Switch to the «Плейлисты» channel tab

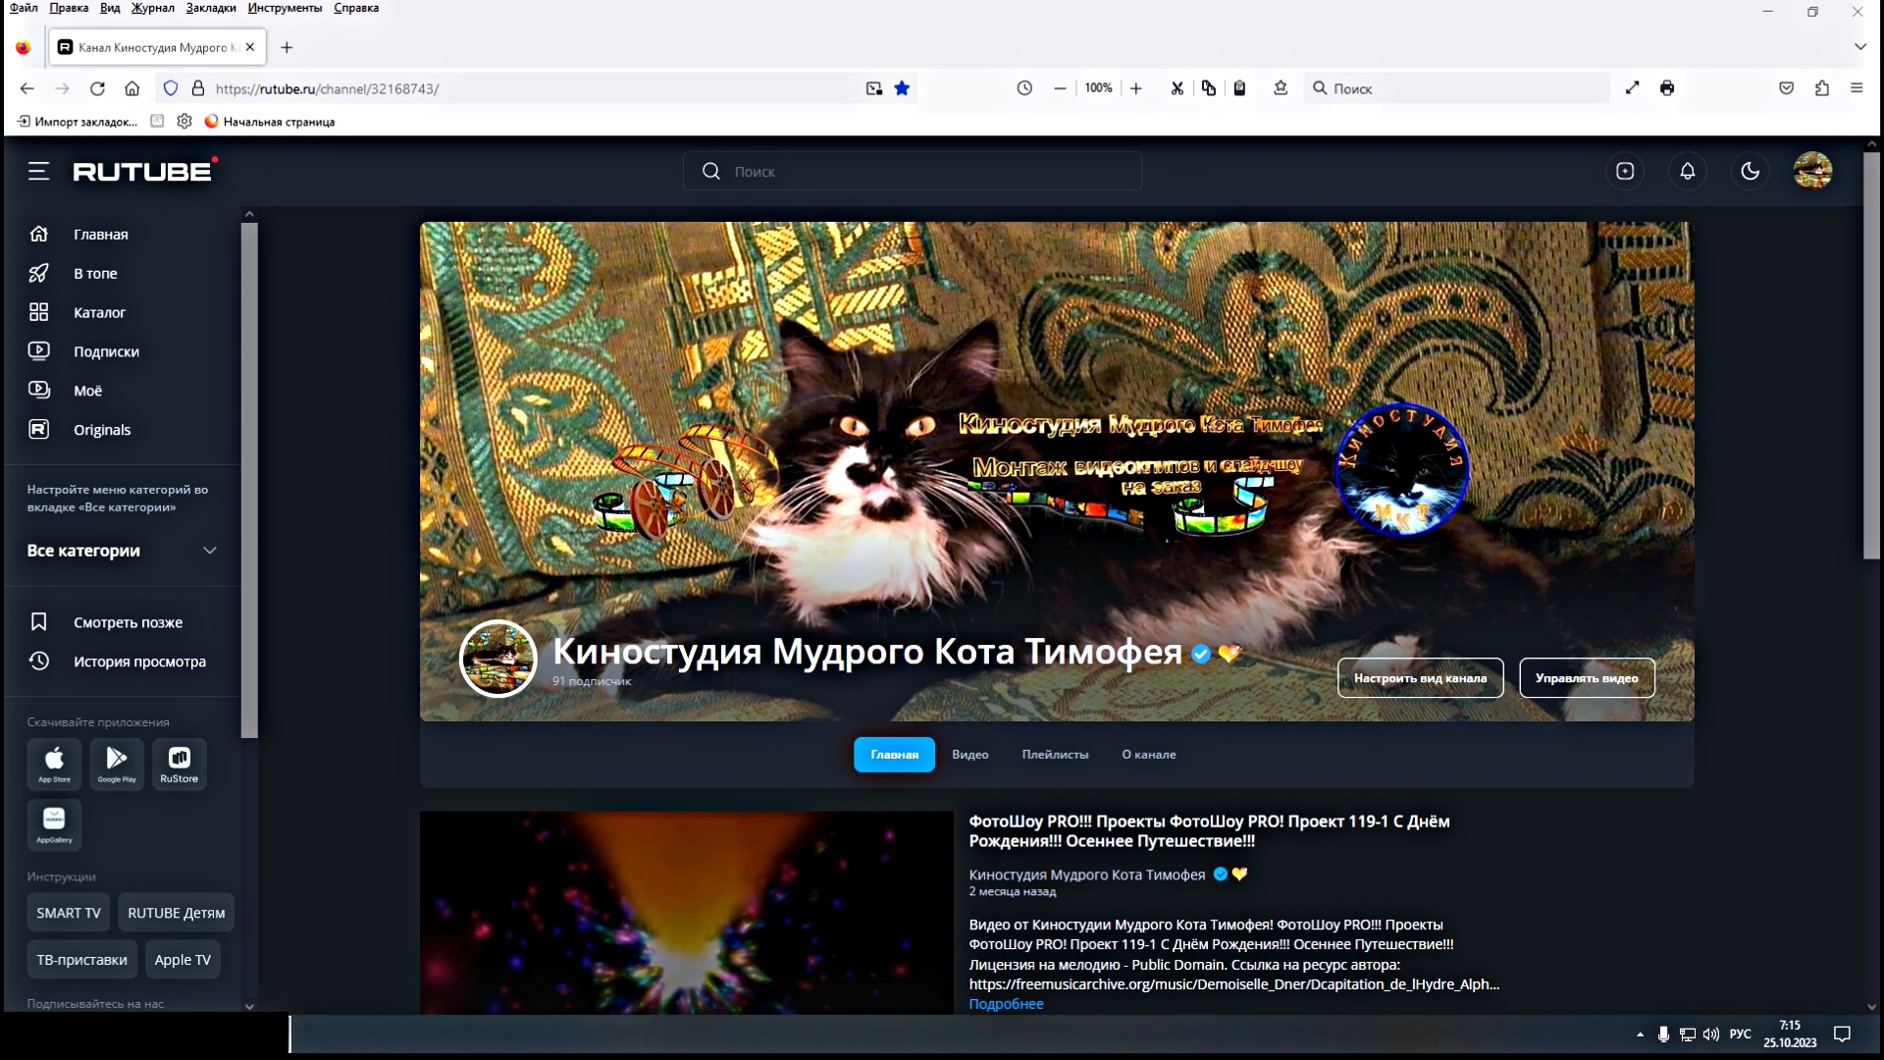point(1055,755)
